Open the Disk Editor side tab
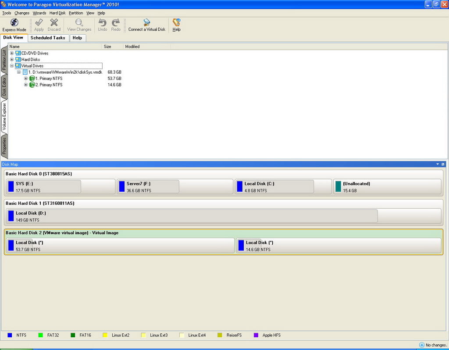Image resolution: width=449 pixels, height=350 pixels. [4, 86]
